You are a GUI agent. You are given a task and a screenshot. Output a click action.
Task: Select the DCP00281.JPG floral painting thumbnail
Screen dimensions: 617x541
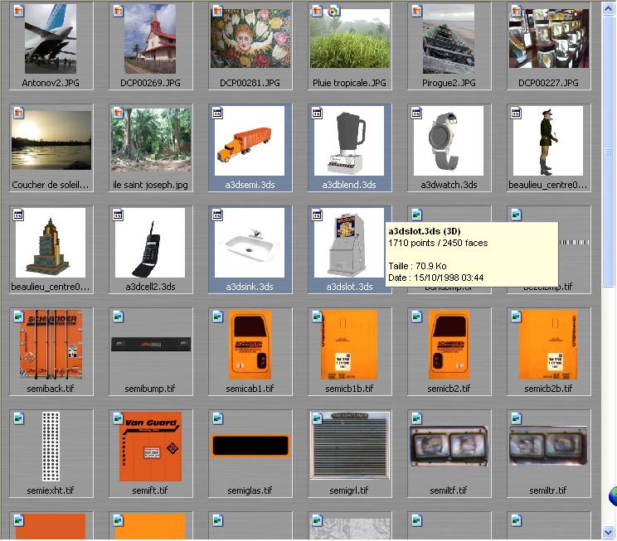(x=250, y=39)
